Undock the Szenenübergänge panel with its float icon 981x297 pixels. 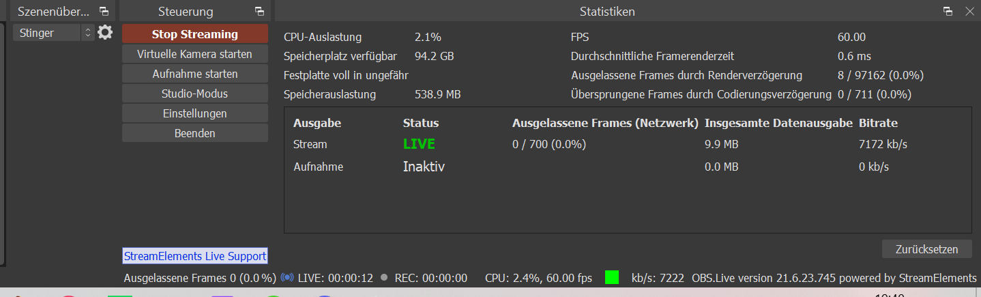pyautogui.click(x=103, y=11)
